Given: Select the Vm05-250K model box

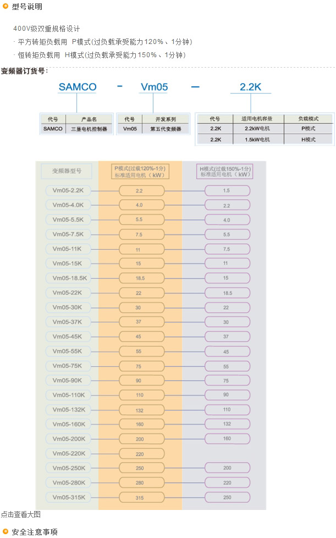Looking at the screenshot, I should [x=68, y=468].
